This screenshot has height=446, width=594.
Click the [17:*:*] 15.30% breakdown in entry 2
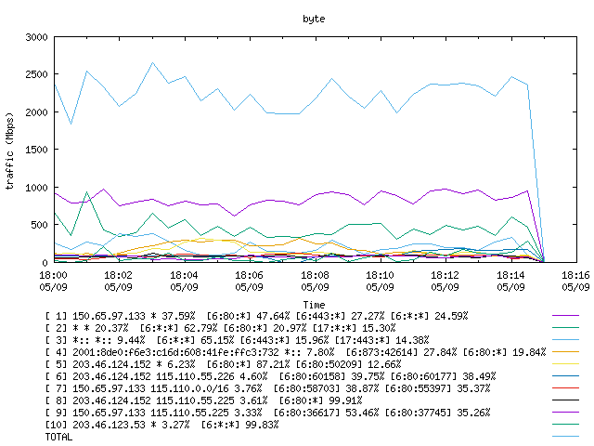[x=354, y=328]
